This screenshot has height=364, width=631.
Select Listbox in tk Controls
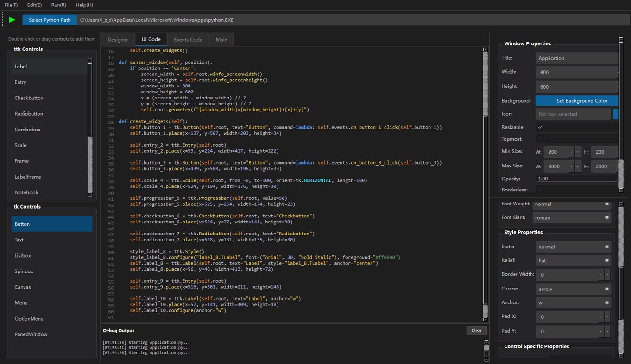tap(52, 255)
